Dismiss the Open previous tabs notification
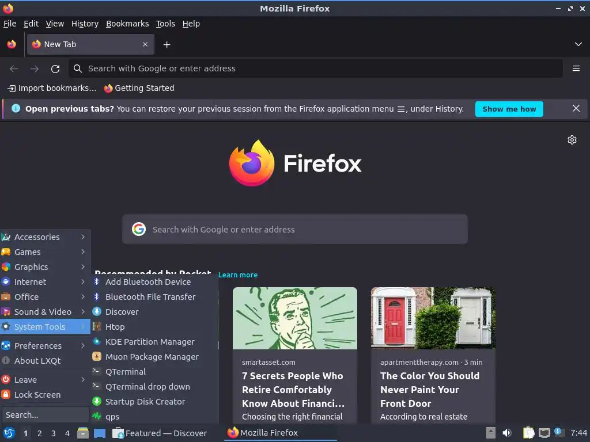The image size is (590, 442). point(576,109)
